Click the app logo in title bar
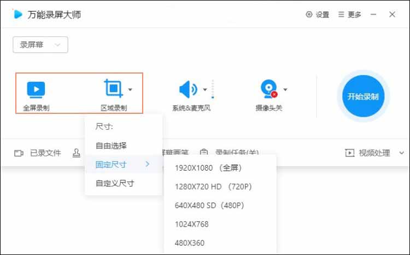The width and height of the screenshot is (410, 255). click(18, 14)
